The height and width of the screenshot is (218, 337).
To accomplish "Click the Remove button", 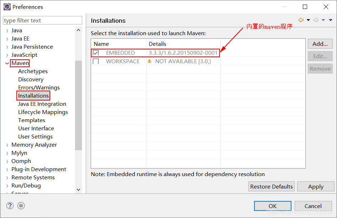I will pos(320,69).
